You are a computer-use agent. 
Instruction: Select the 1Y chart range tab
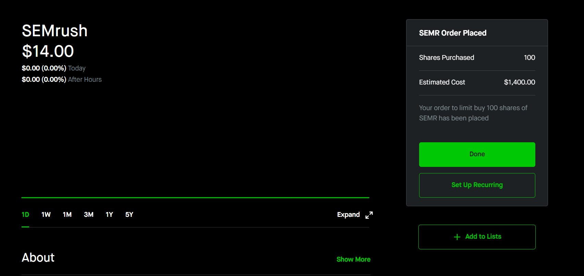tap(109, 215)
